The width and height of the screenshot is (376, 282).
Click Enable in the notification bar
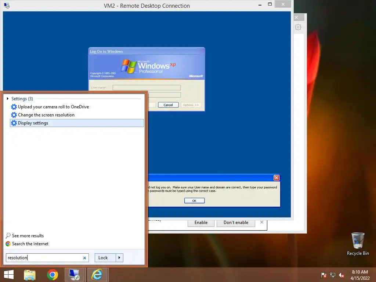[x=201, y=223]
